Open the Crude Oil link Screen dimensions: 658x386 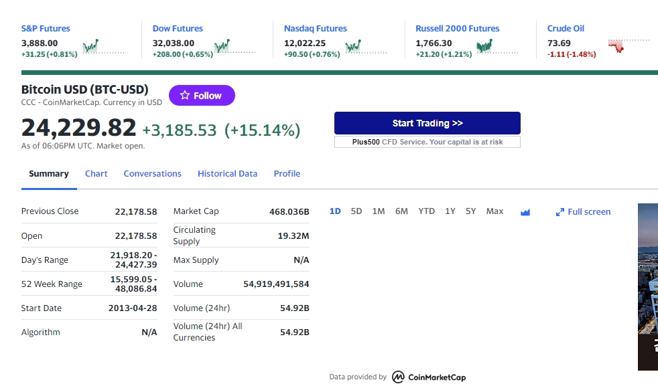pos(566,29)
